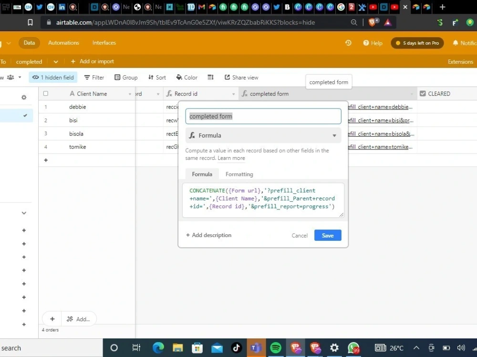The height and width of the screenshot is (357, 477).
Task: Open the Add... magic wand menu
Action: coord(79,319)
